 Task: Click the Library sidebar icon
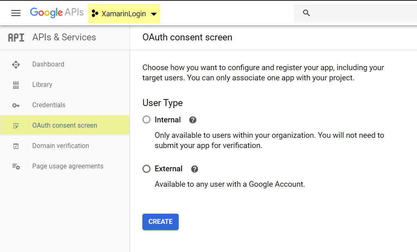coord(16,85)
